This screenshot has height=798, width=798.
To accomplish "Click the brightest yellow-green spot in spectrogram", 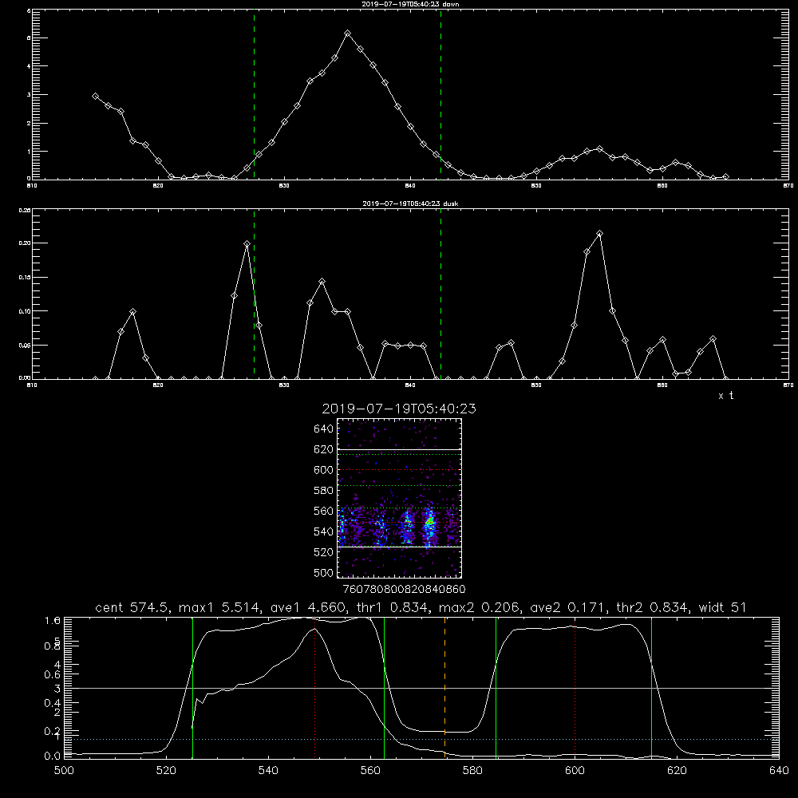I will (x=431, y=521).
